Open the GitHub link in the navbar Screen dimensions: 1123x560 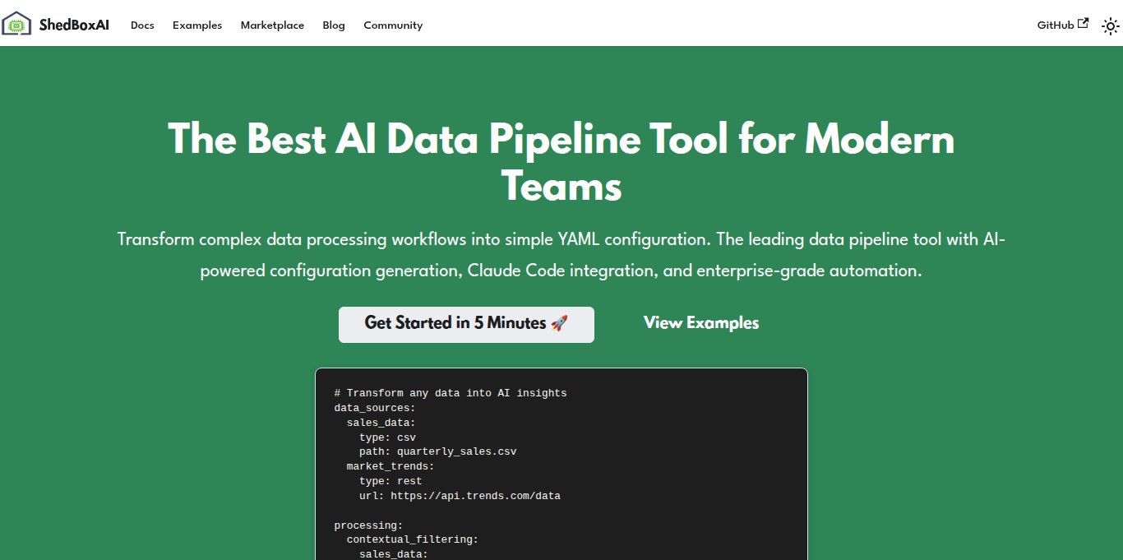(1056, 25)
